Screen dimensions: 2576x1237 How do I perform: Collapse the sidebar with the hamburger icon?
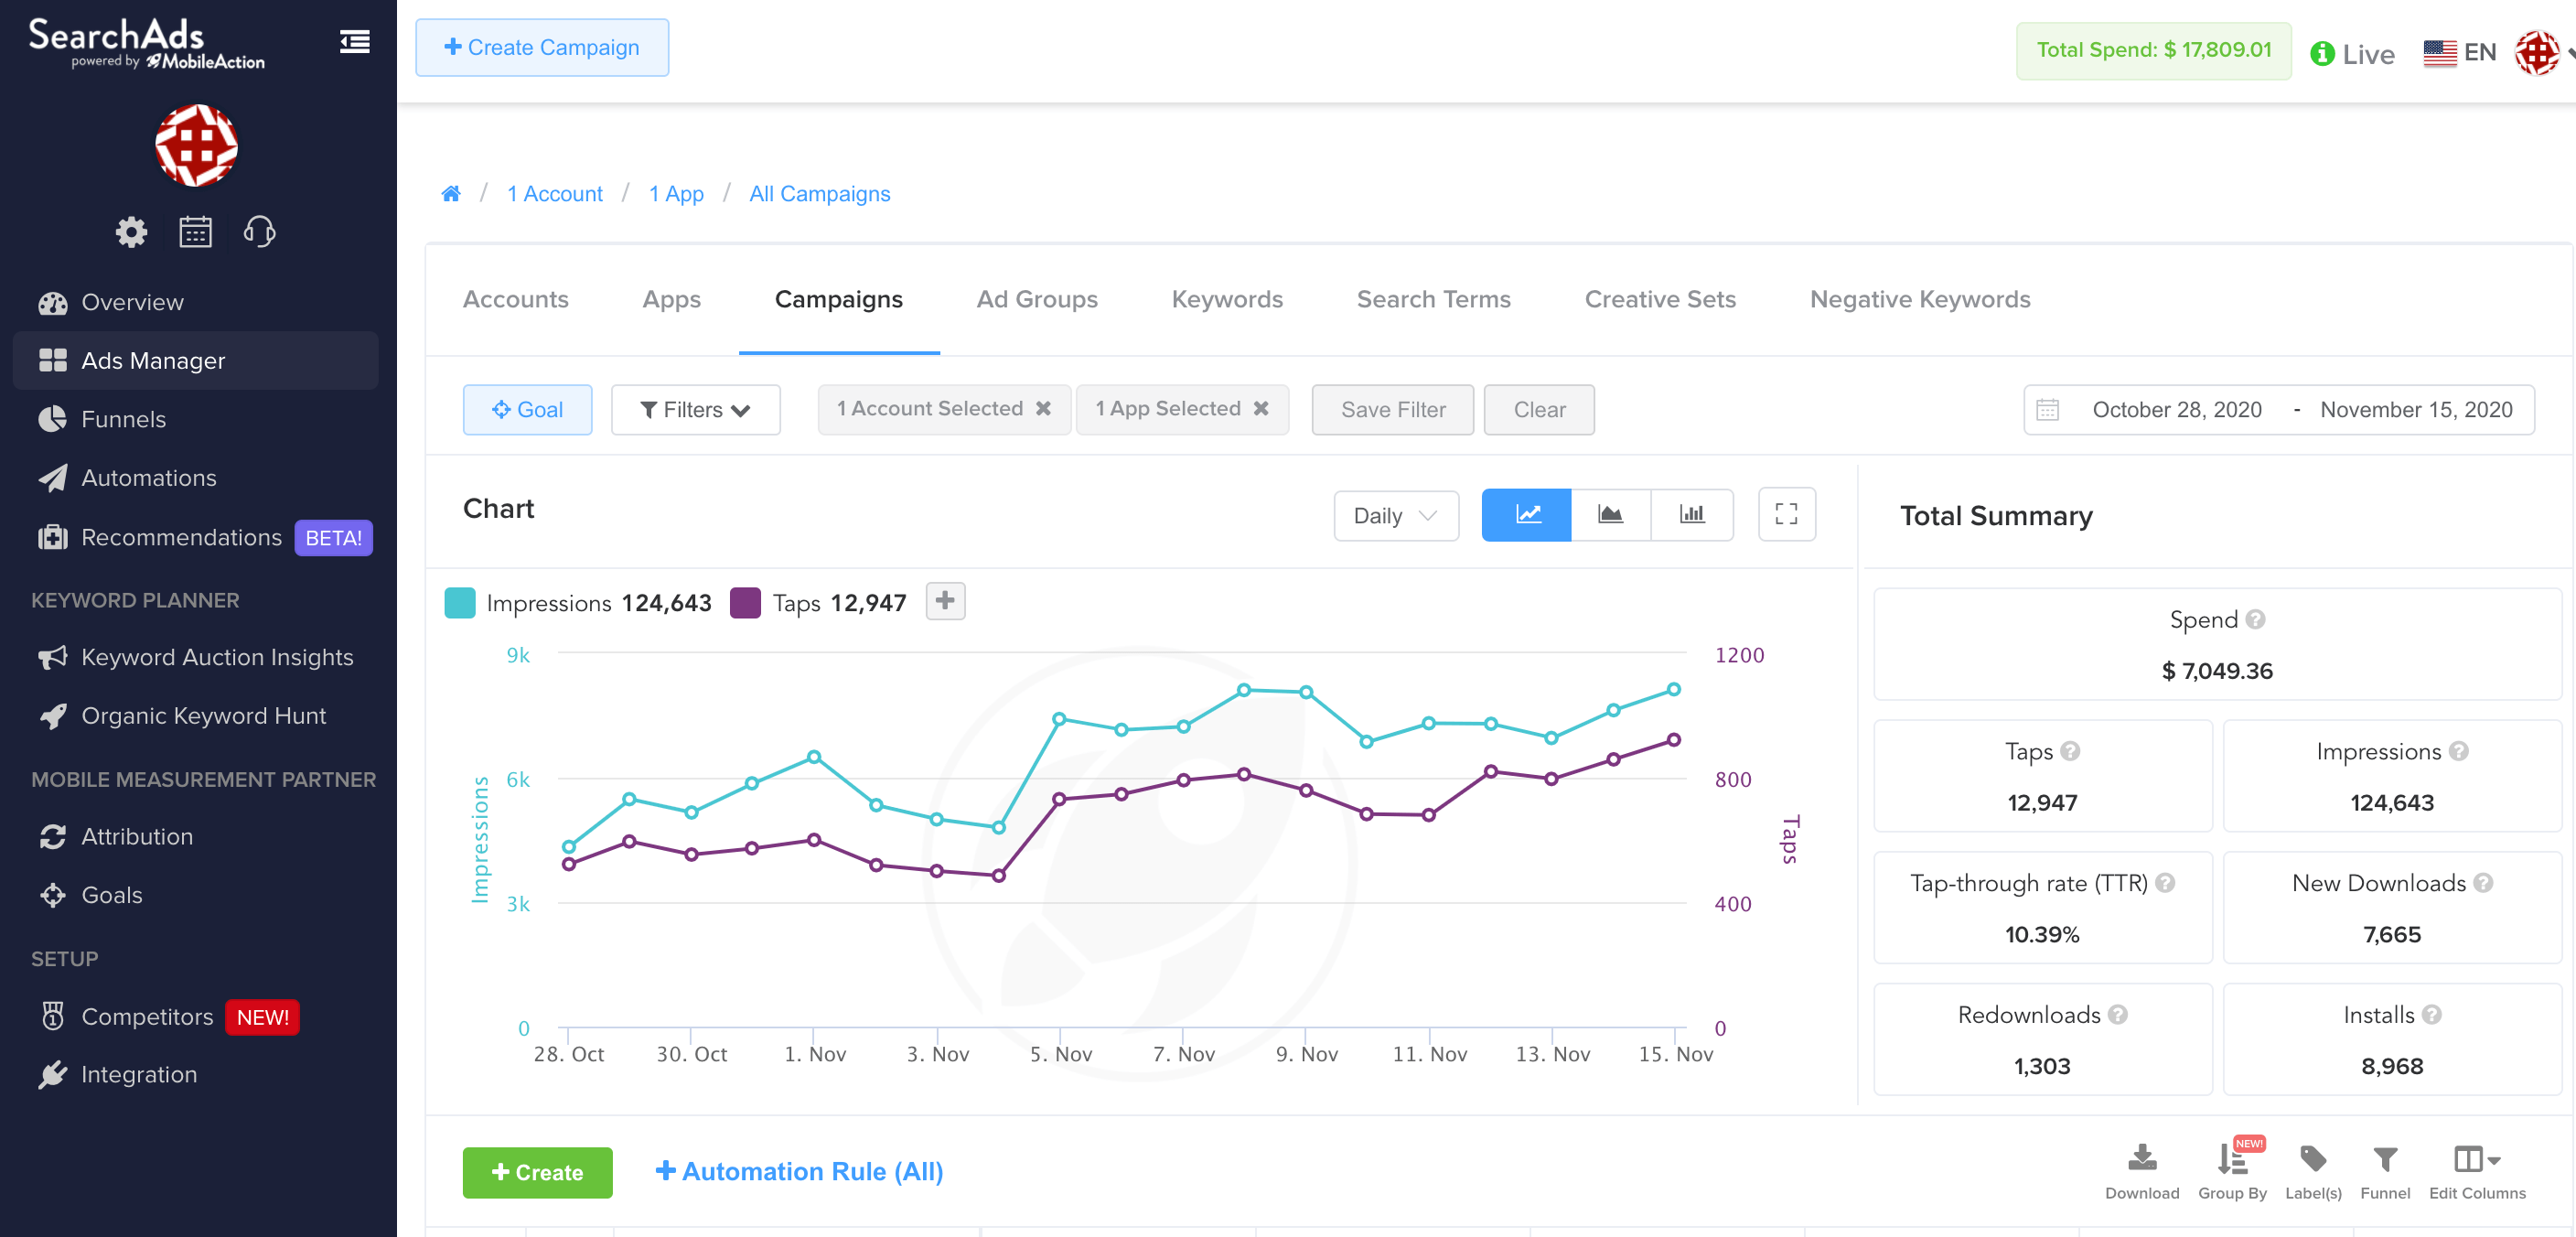(355, 42)
